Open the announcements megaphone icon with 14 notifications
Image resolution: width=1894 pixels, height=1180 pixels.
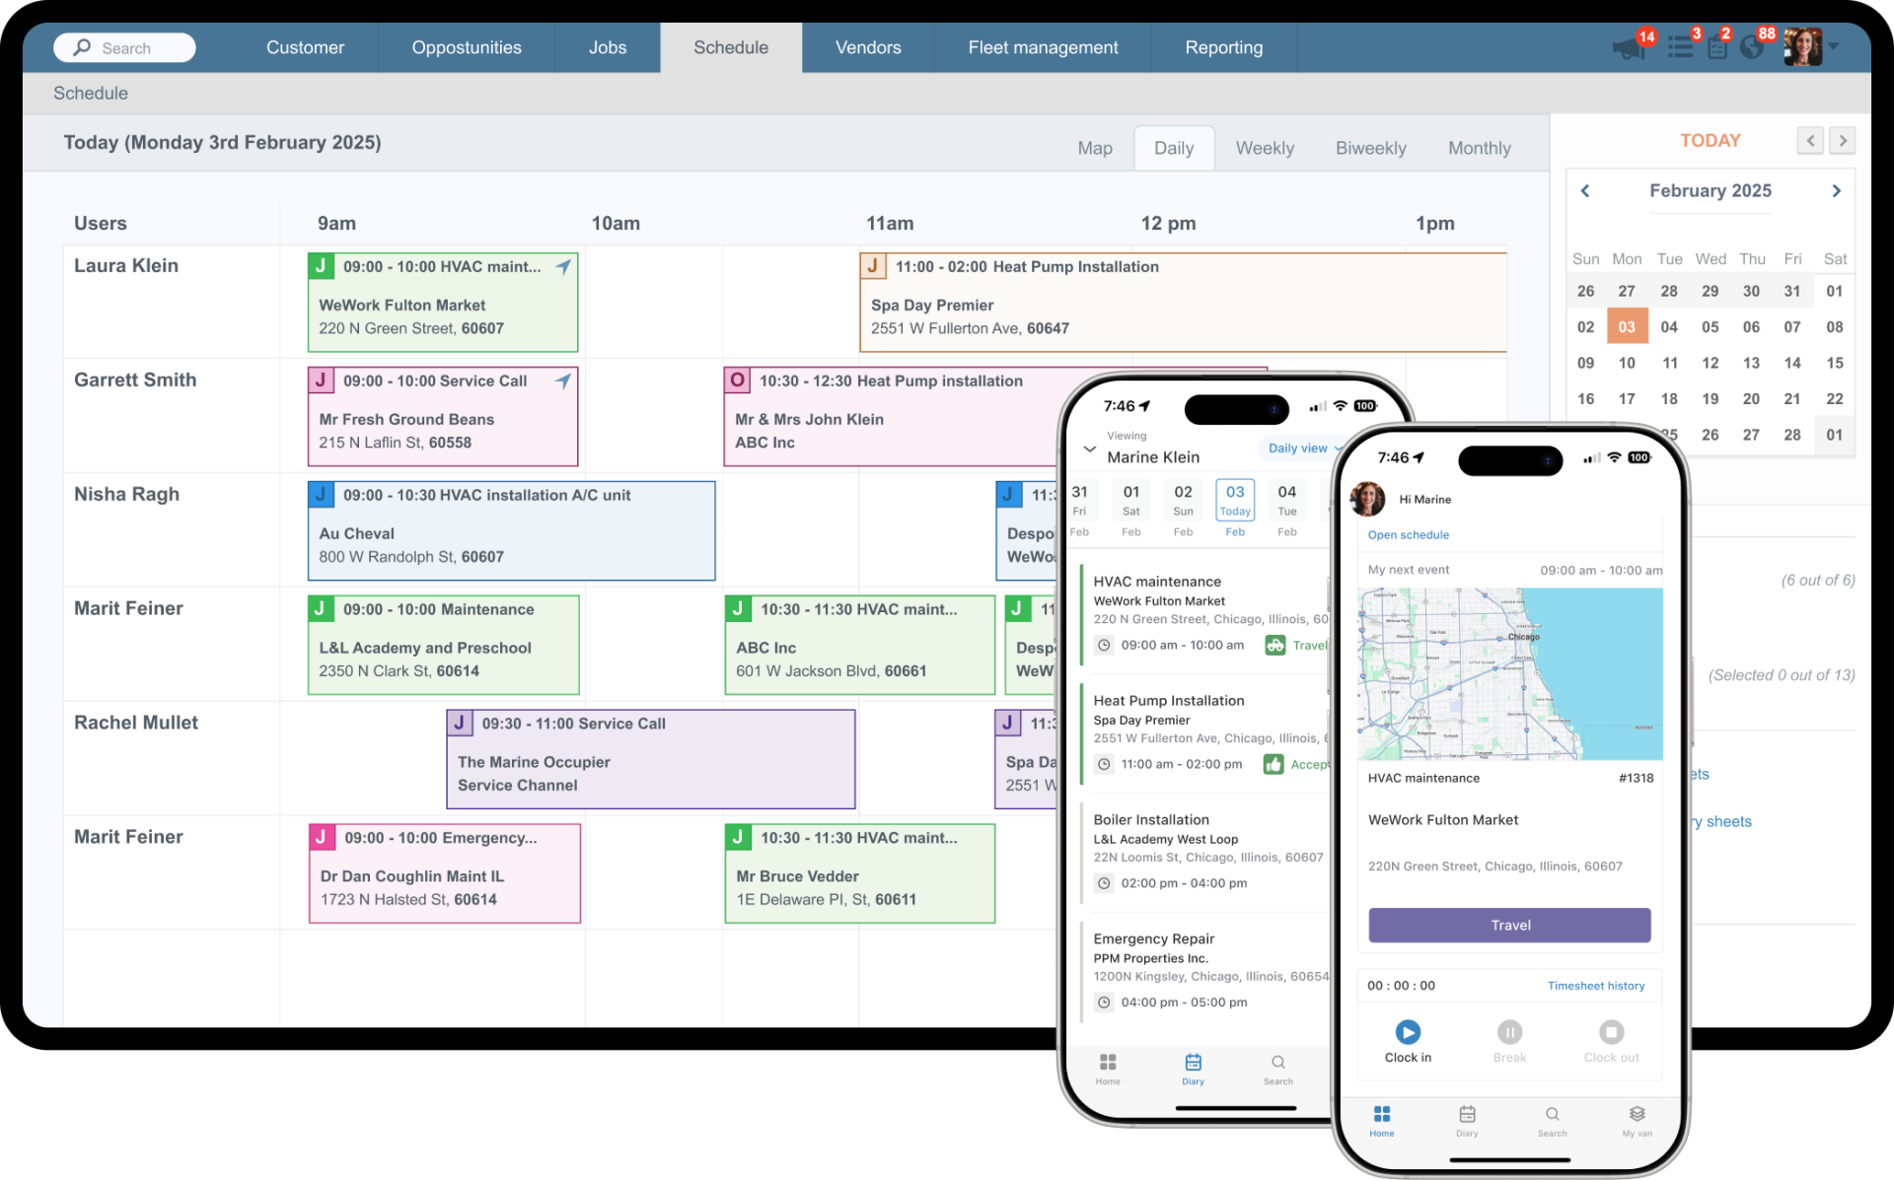click(1629, 46)
